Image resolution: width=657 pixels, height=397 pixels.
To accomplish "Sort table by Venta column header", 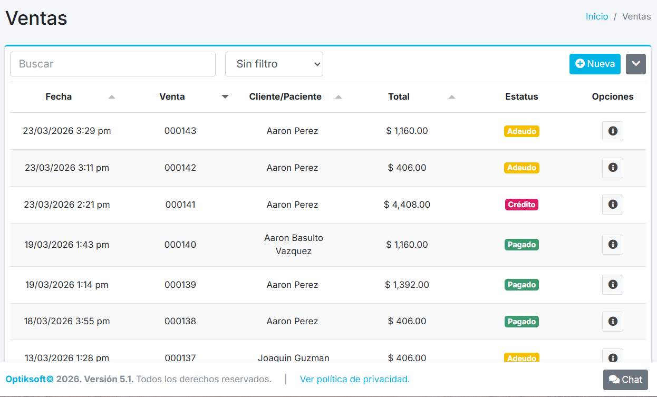I will [172, 96].
